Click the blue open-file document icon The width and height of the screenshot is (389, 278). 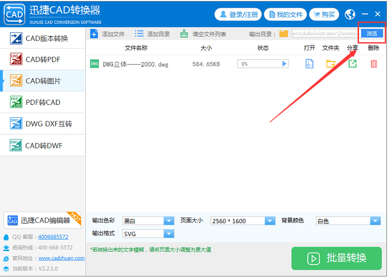(309, 64)
